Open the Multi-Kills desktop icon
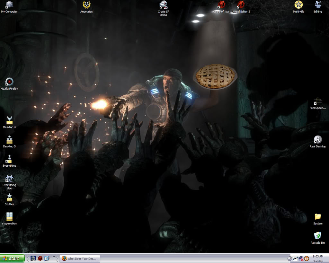Image resolution: width=329 pixels, height=263 pixels. tap(298, 7)
